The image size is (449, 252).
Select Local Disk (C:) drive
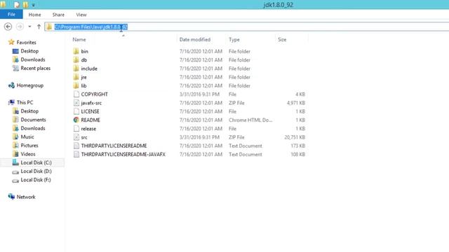(x=36, y=162)
